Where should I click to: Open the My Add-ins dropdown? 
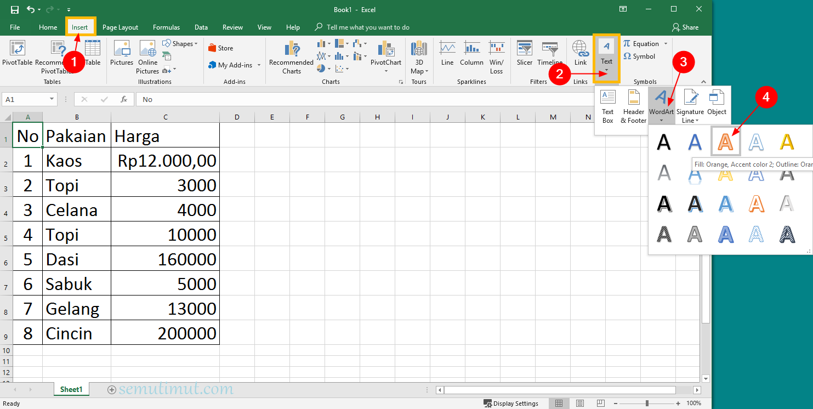(259, 65)
